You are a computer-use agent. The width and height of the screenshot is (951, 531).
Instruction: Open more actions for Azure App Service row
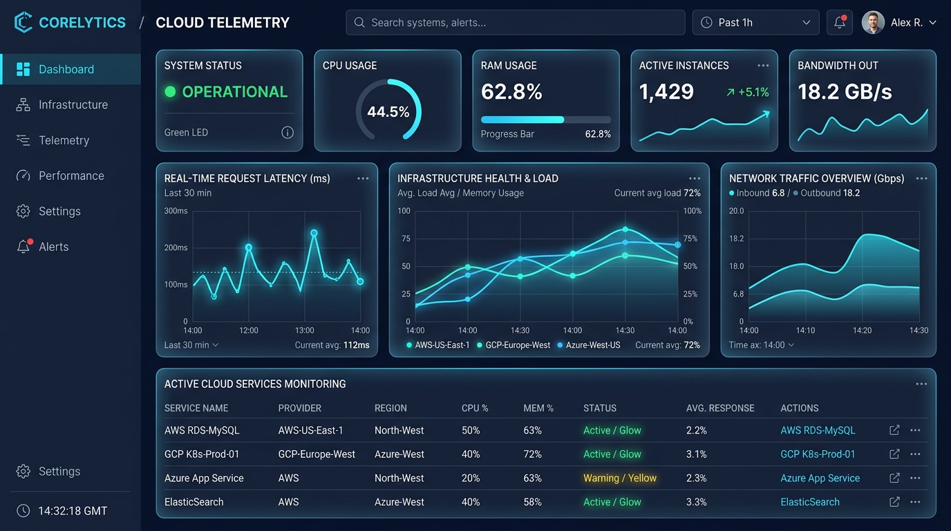pos(916,478)
